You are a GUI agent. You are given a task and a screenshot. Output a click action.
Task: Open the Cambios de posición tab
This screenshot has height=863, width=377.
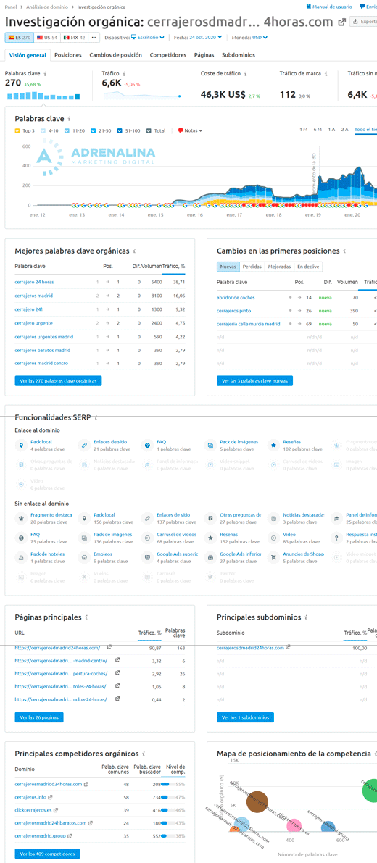click(115, 55)
